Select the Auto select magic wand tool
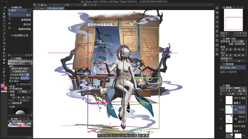248x139 pixels. click(4, 26)
